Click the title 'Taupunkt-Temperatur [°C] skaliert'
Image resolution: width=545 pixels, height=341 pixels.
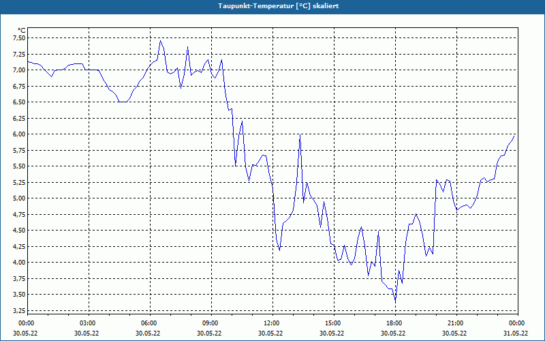click(279, 6)
